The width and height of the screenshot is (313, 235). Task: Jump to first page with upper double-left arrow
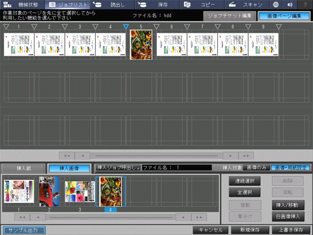tap(67, 156)
